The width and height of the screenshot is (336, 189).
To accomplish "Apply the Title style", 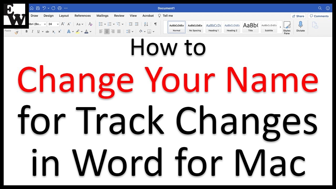I will 250,27.
